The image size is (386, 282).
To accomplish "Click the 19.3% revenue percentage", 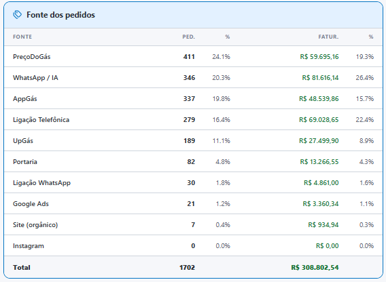I will (364, 57).
